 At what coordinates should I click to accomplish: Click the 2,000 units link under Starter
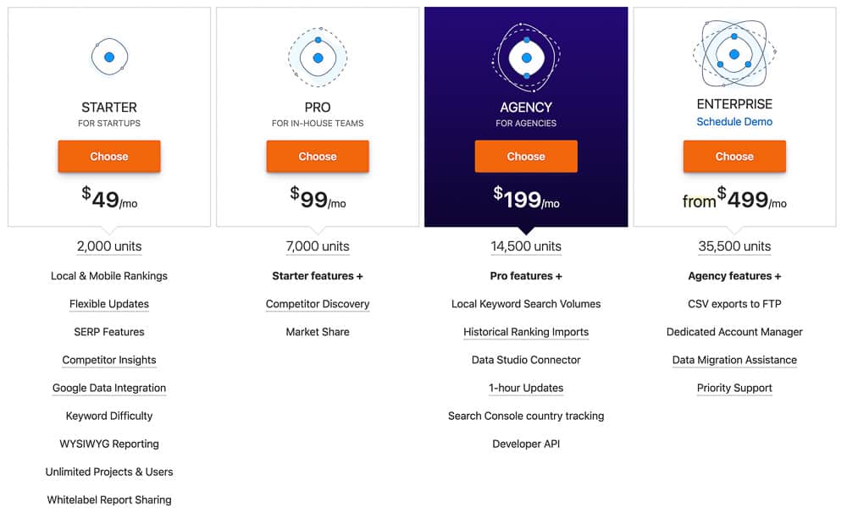pyautogui.click(x=108, y=246)
